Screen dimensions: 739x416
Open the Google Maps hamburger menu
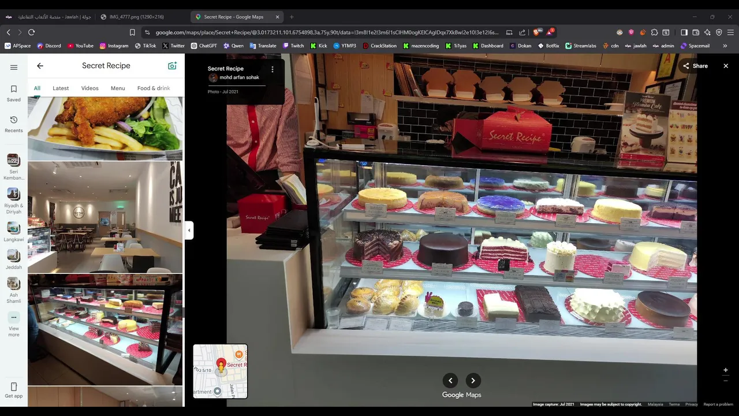click(x=14, y=67)
